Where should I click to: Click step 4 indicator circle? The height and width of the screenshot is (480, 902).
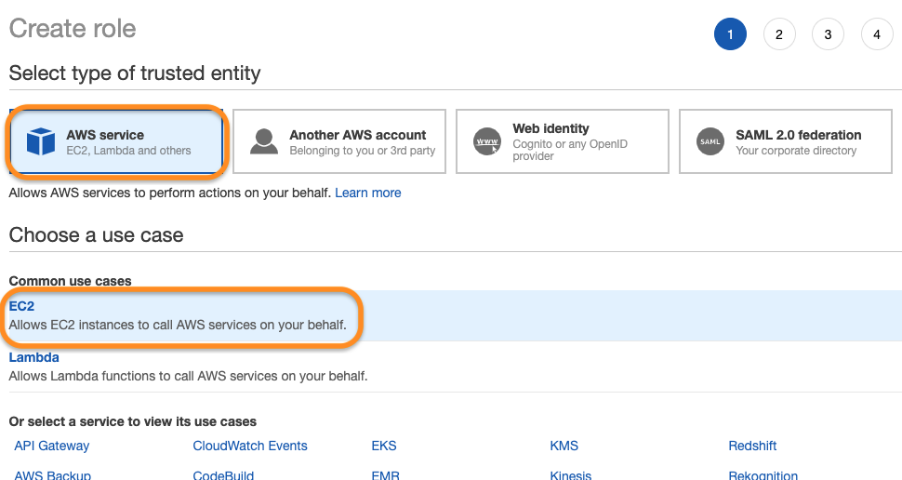877,35
